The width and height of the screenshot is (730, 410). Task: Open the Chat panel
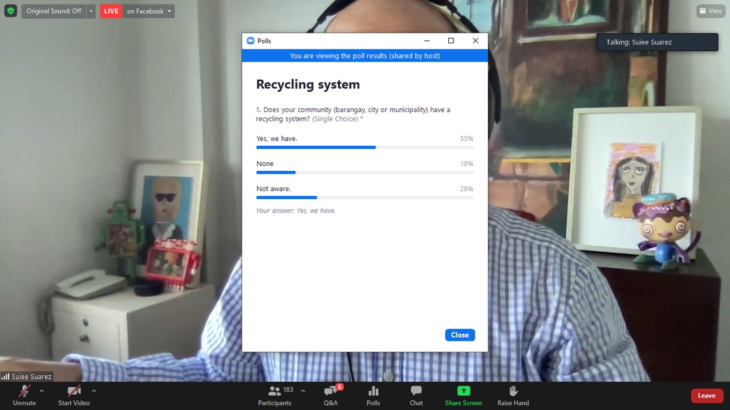[416, 395]
